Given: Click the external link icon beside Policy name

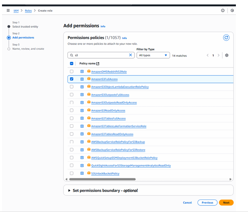Looking at the screenshot, I should (98, 64).
